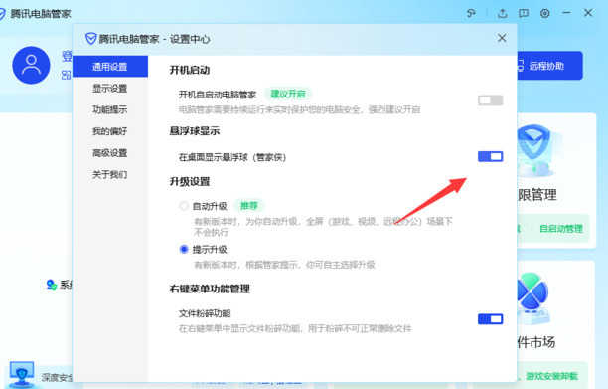Screen dimensions: 608x389
Task: Click the 系统 icon at left of main window
Action: click(x=52, y=285)
